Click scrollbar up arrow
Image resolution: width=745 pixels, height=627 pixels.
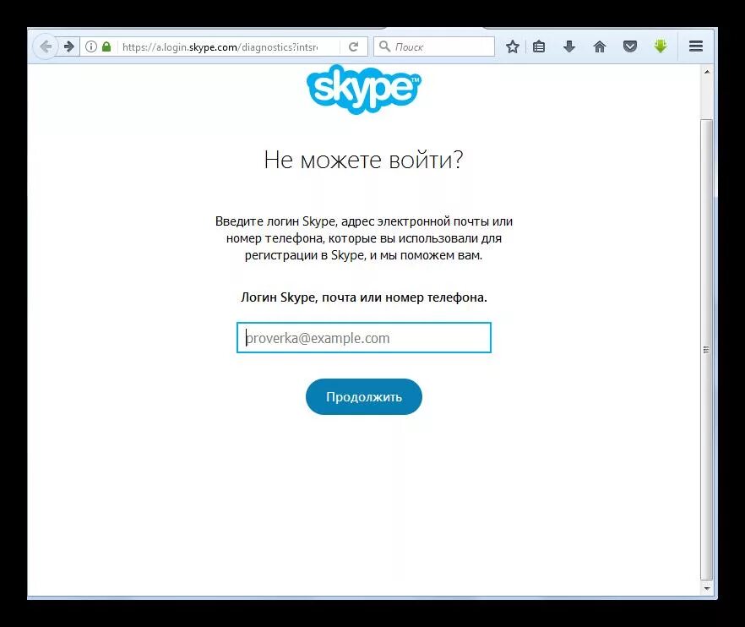point(707,72)
